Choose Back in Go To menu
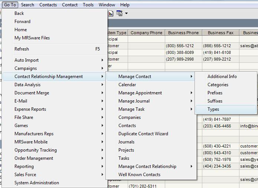Image resolution: width=258 pixels, height=188 pixels. (x=55, y=13)
